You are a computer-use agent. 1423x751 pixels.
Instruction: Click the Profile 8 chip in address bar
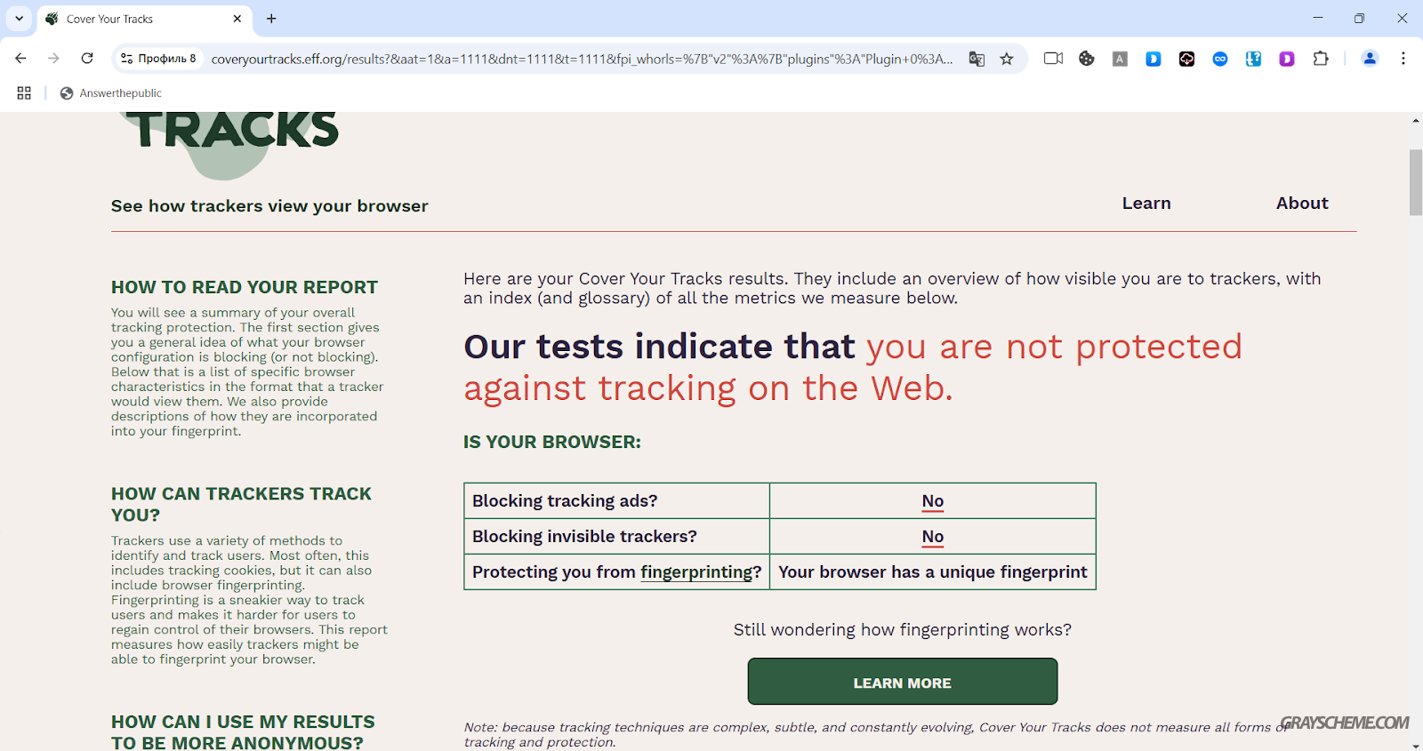pos(159,59)
